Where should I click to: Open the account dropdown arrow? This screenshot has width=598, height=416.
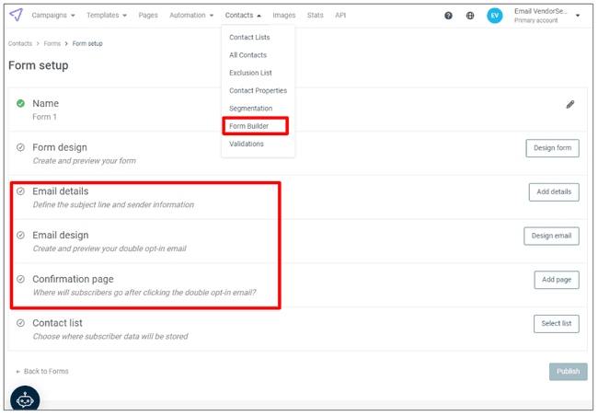(578, 16)
